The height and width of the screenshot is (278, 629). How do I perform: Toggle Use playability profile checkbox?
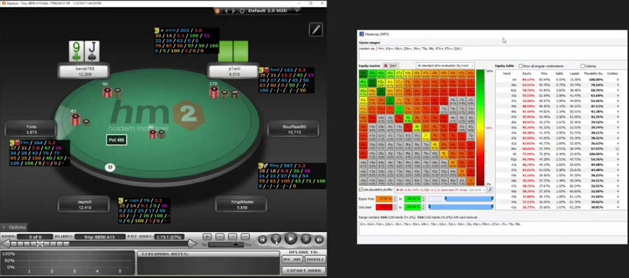point(361,190)
